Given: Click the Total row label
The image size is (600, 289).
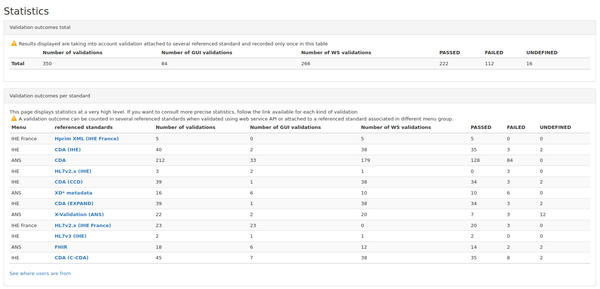Looking at the screenshot, I should (18, 64).
